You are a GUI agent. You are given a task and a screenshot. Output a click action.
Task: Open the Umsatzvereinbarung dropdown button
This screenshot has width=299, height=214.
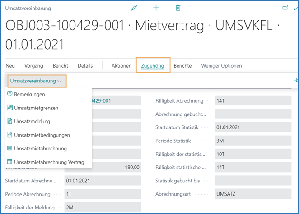tap(37, 81)
